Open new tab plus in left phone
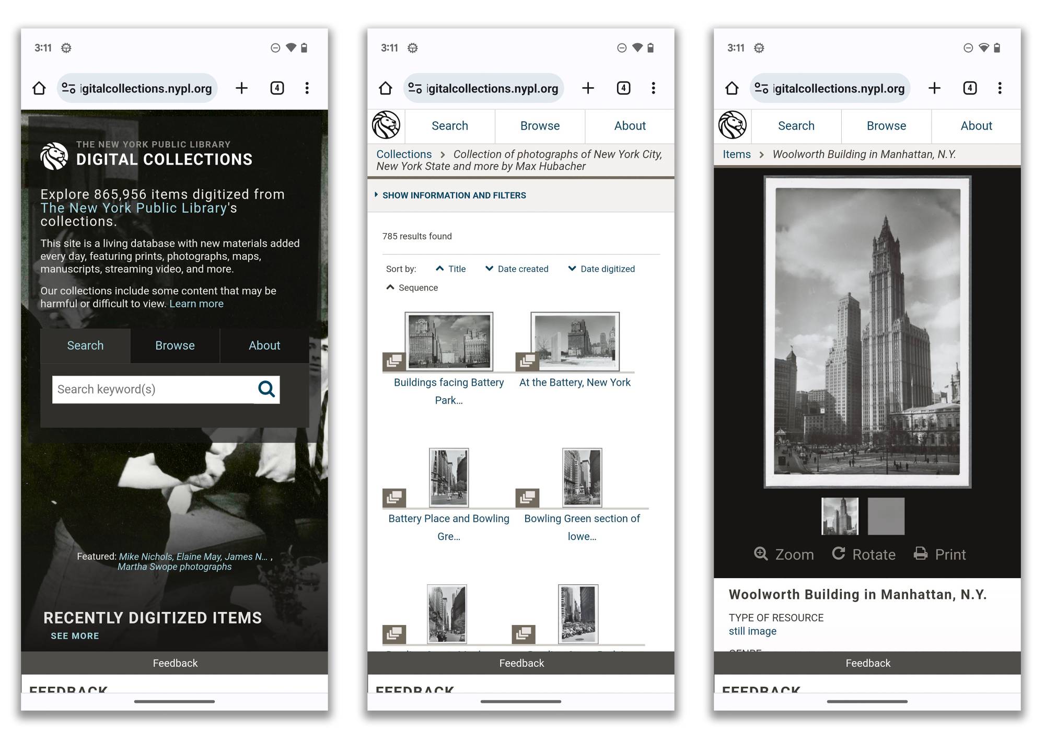 (241, 88)
